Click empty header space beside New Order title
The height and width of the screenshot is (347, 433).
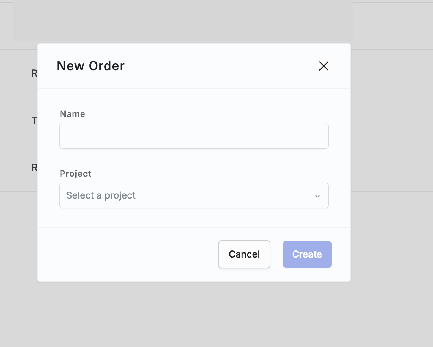coord(221,66)
